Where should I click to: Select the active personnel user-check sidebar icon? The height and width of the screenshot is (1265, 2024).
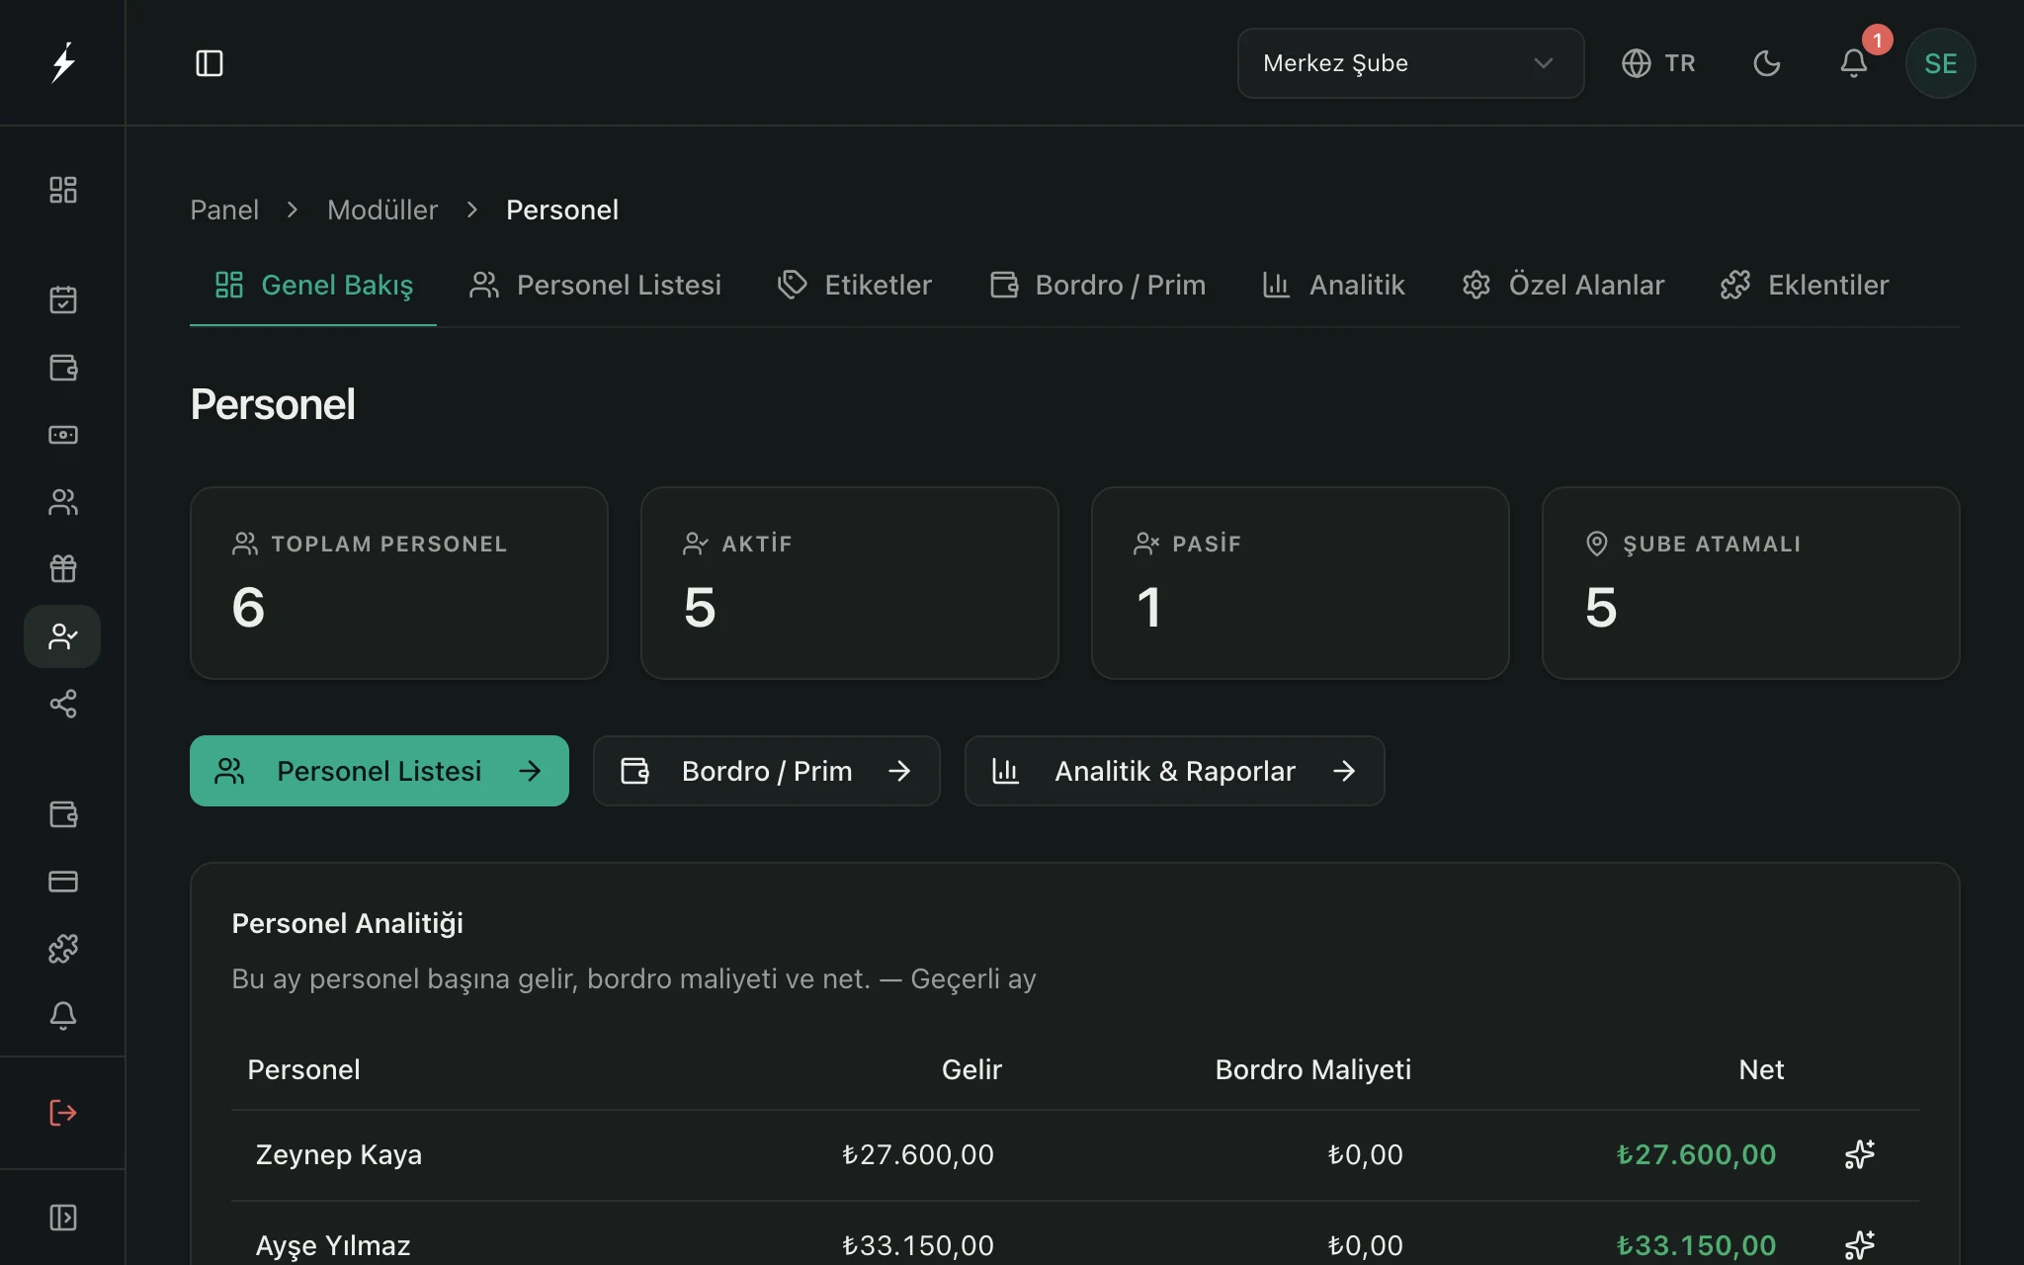pos(62,636)
